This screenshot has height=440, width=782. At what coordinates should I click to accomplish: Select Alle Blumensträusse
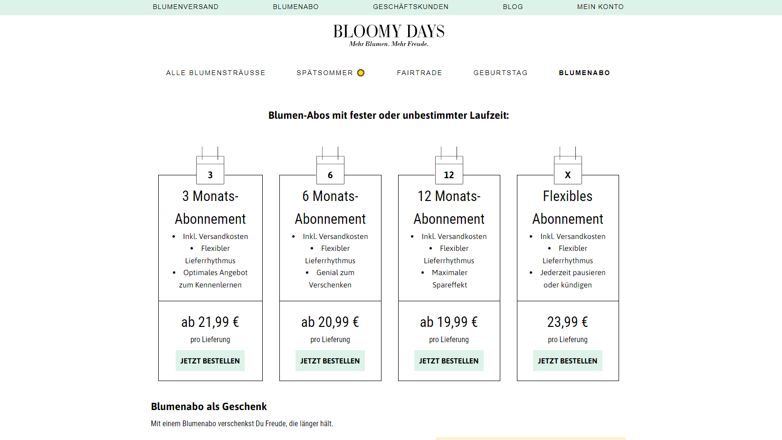pos(215,73)
